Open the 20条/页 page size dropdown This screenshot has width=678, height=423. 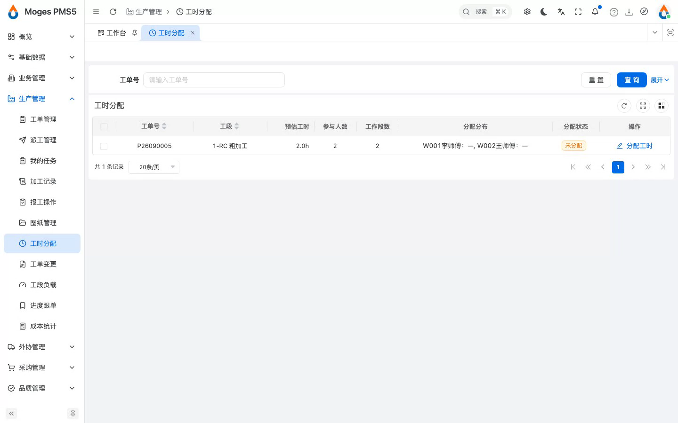pyautogui.click(x=154, y=167)
